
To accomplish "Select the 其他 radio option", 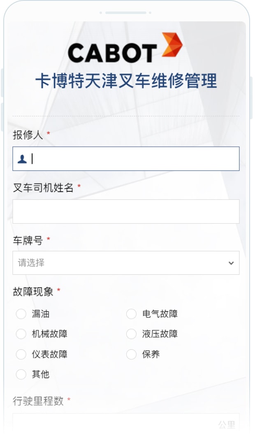I will tap(21, 374).
